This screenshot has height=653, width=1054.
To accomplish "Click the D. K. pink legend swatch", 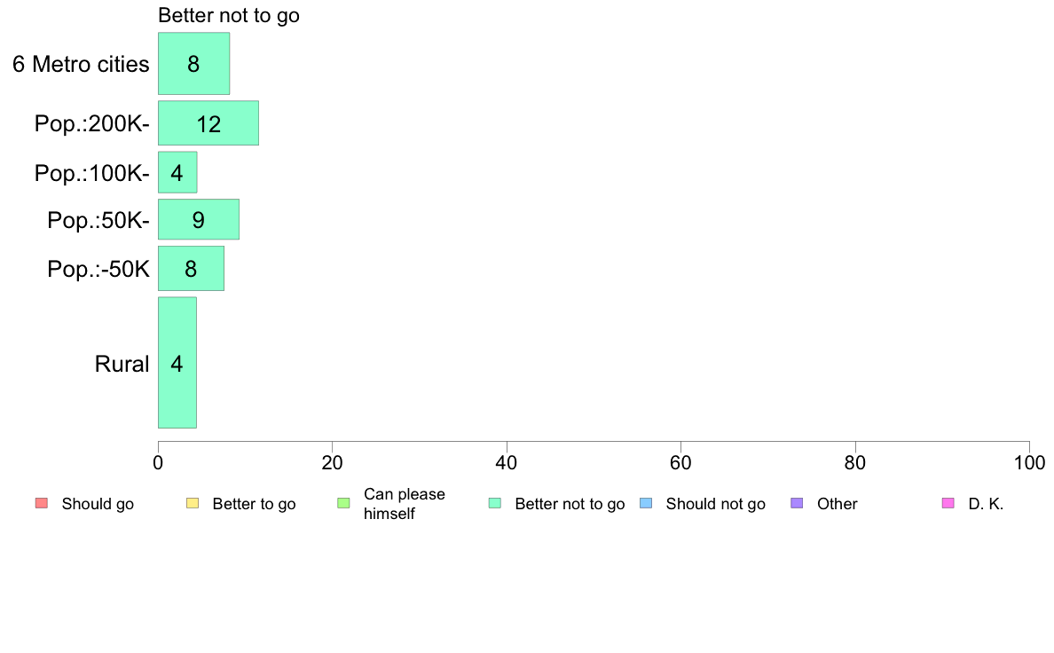I will pos(948,503).
